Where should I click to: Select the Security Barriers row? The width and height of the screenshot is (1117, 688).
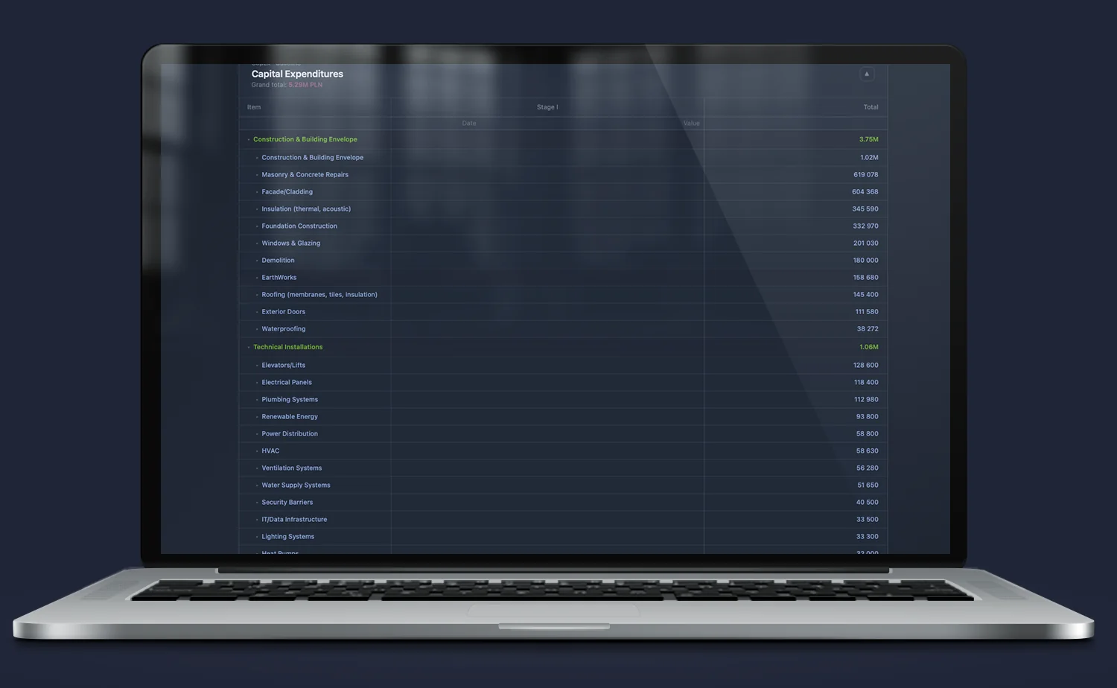coord(563,503)
